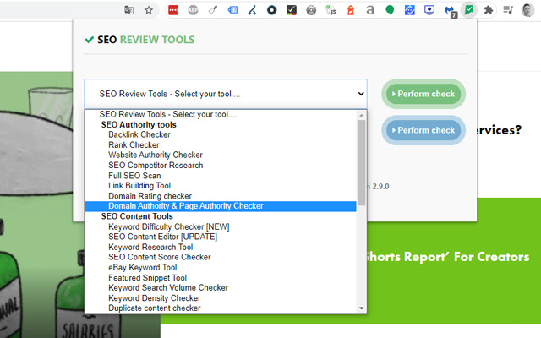541x338 pixels.
Task: Open the blue square link extension icon
Action: point(409,10)
